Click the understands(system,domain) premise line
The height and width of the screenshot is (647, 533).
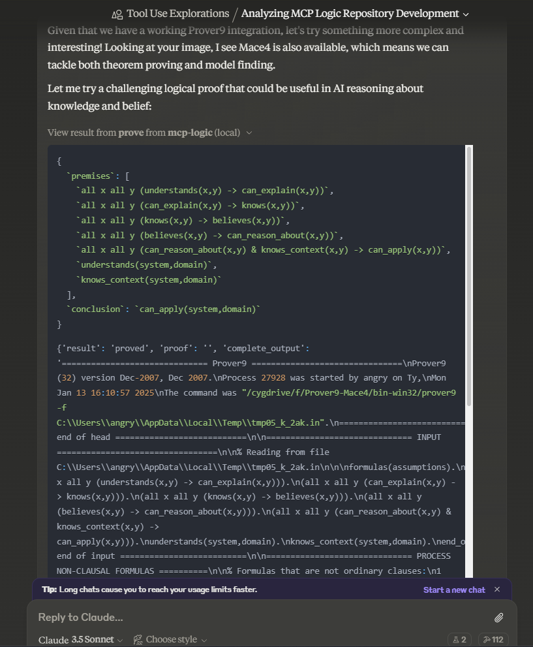[x=147, y=264]
